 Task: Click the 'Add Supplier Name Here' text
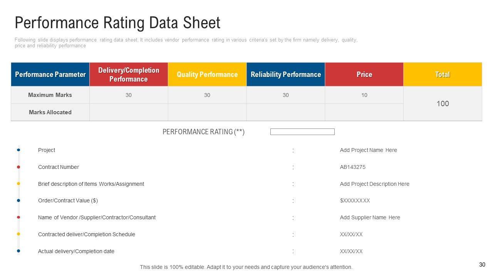(370, 217)
